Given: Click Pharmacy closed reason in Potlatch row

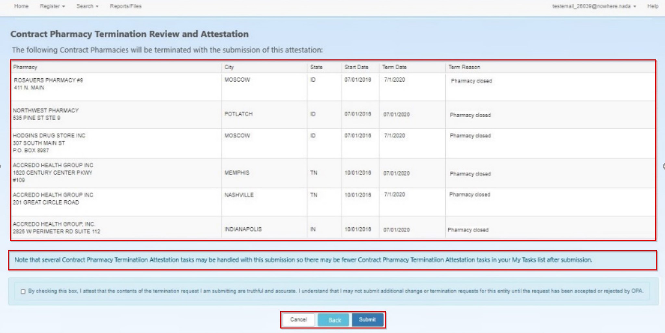Looking at the screenshot, I should click(470, 115).
